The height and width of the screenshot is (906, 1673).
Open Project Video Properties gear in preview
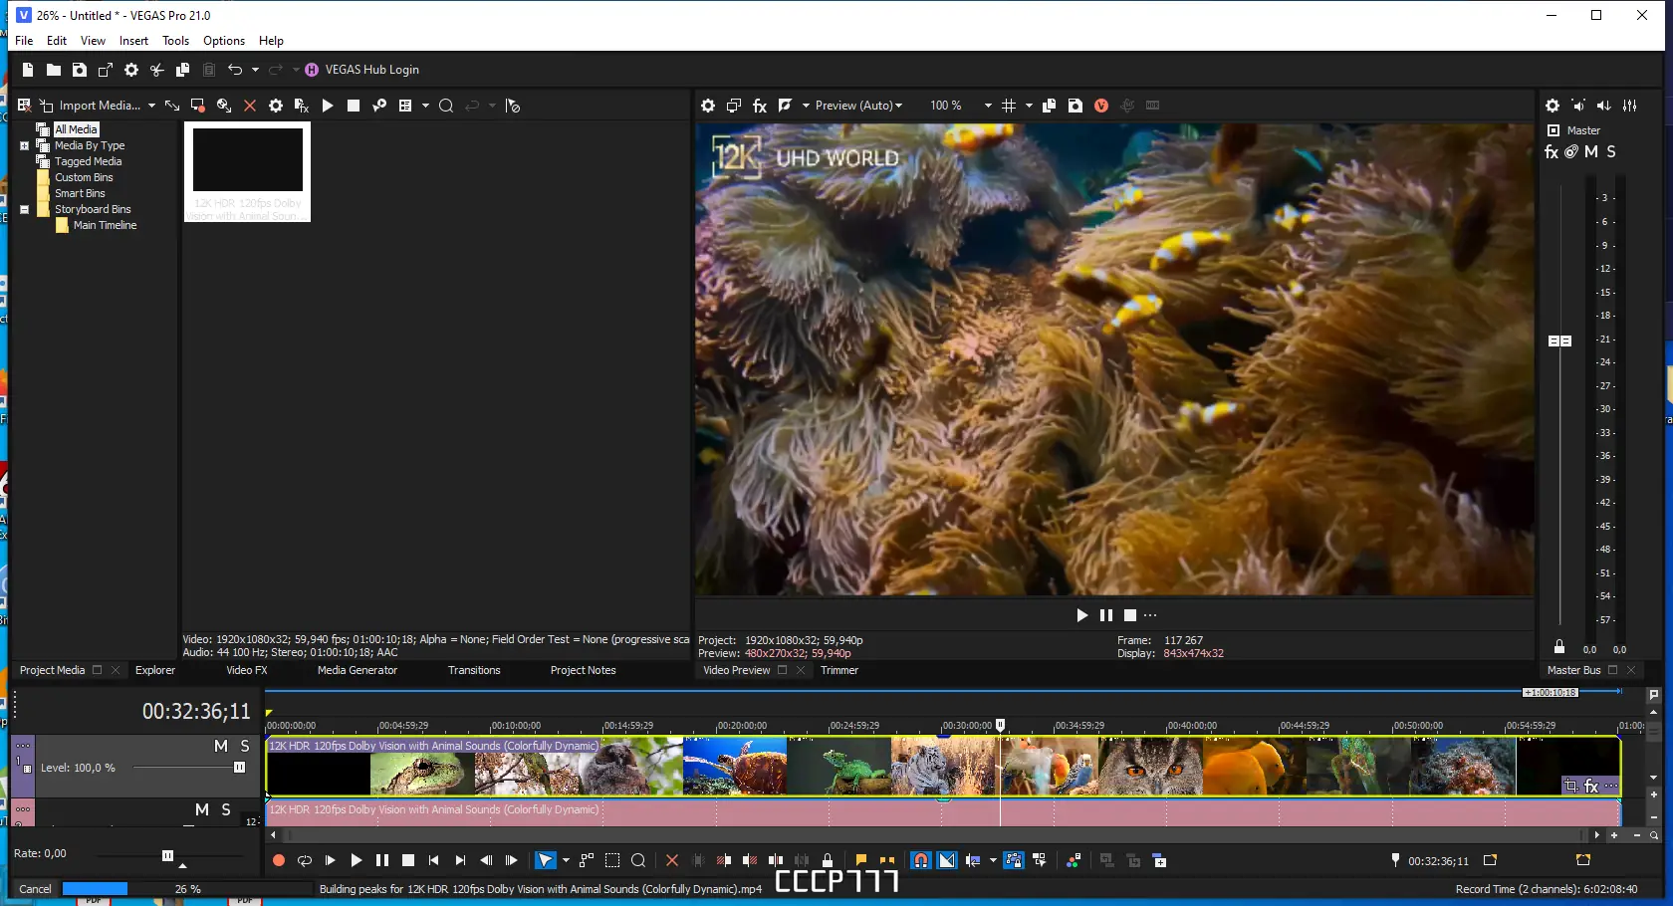pyautogui.click(x=708, y=106)
